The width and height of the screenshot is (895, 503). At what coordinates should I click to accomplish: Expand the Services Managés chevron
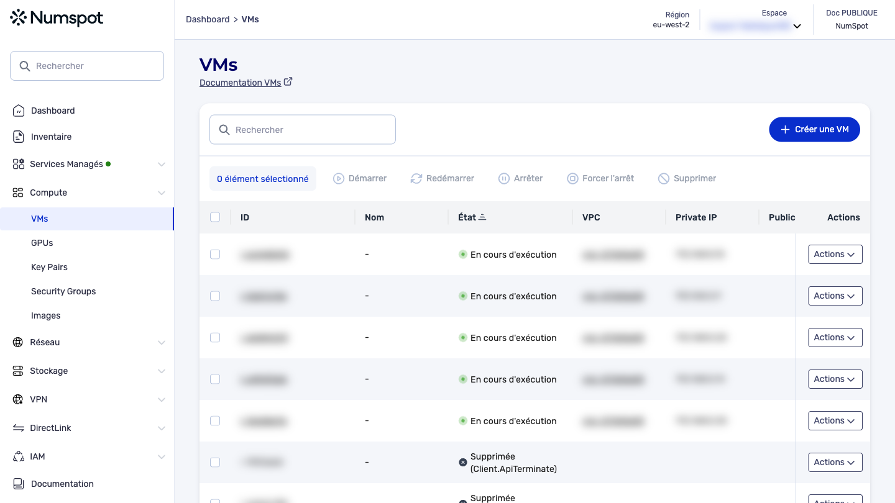click(x=162, y=165)
